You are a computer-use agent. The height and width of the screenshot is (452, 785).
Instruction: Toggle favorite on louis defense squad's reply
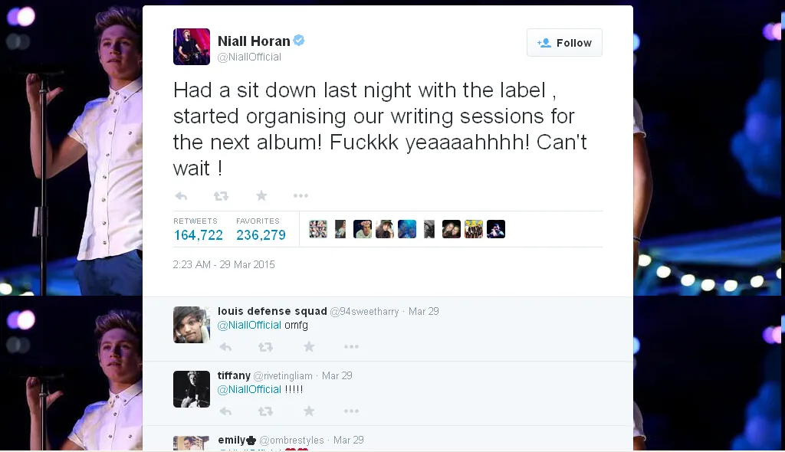click(309, 346)
